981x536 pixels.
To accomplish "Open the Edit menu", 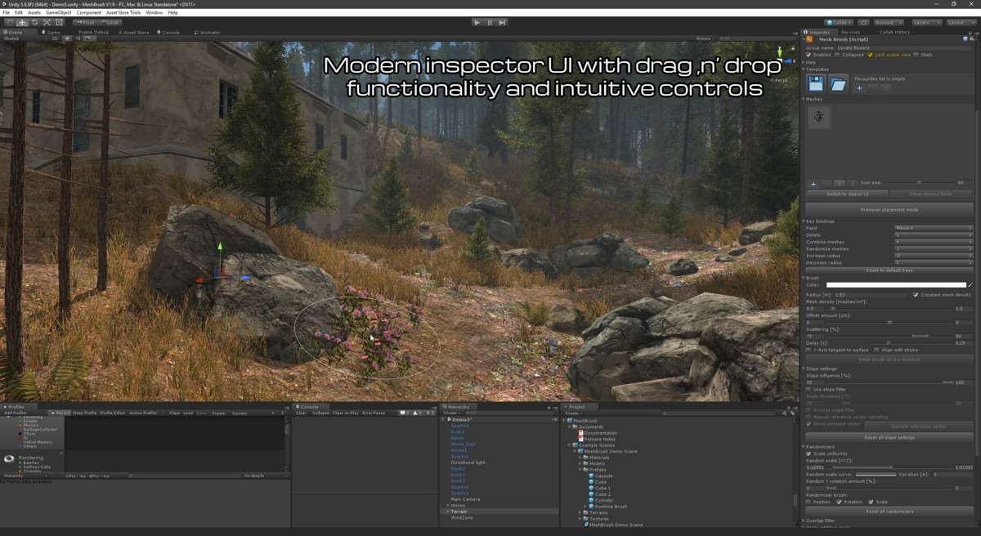I will click(x=19, y=13).
